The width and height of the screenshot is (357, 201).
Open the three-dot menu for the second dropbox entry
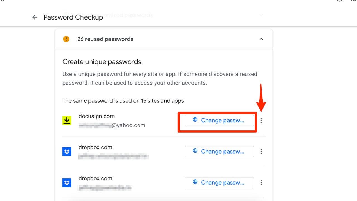[261, 183]
